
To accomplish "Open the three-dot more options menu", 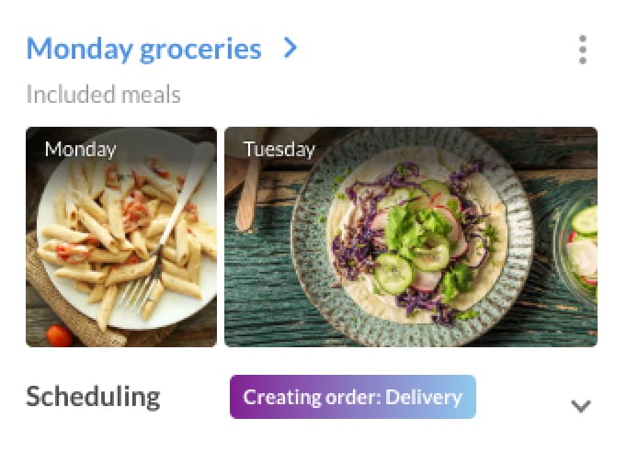I will [583, 50].
